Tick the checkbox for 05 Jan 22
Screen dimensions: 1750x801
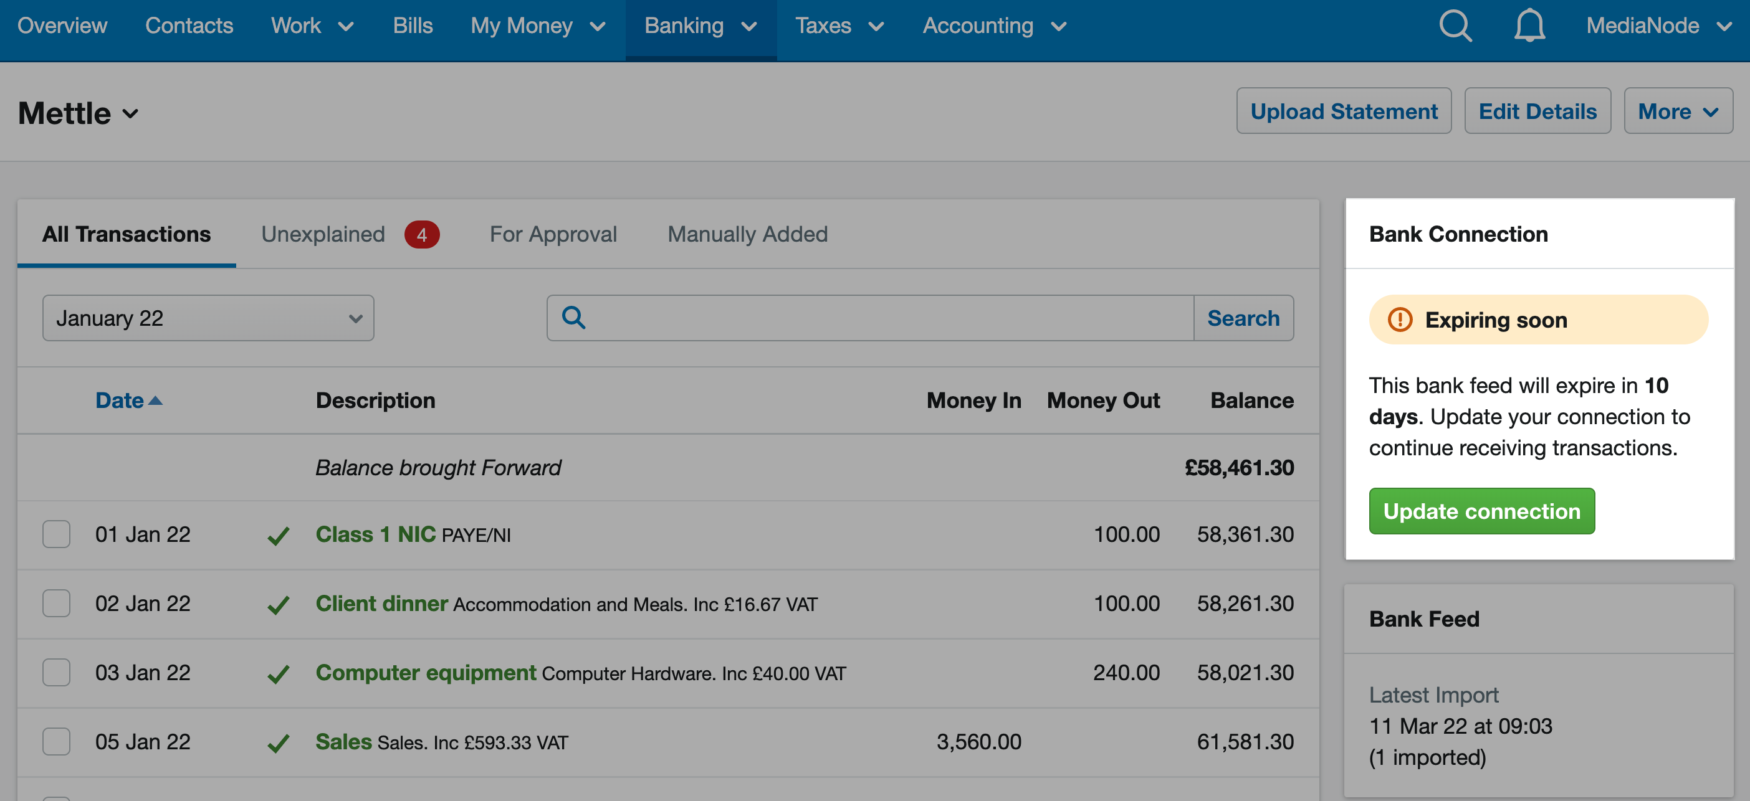pyautogui.click(x=56, y=742)
